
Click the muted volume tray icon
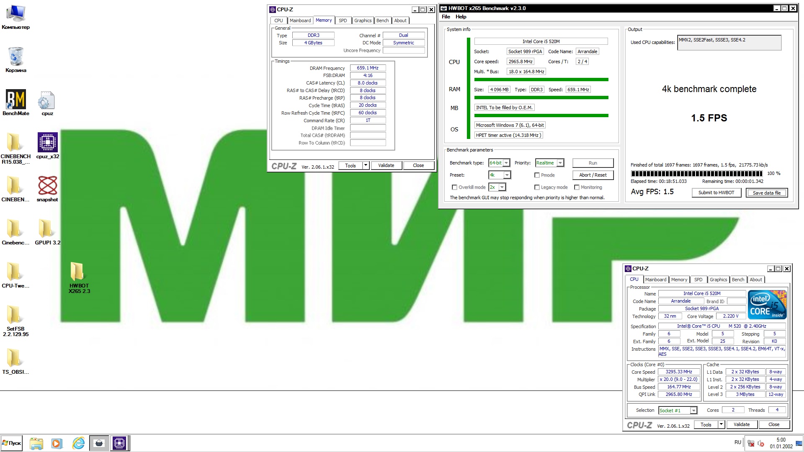coord(761,443)
